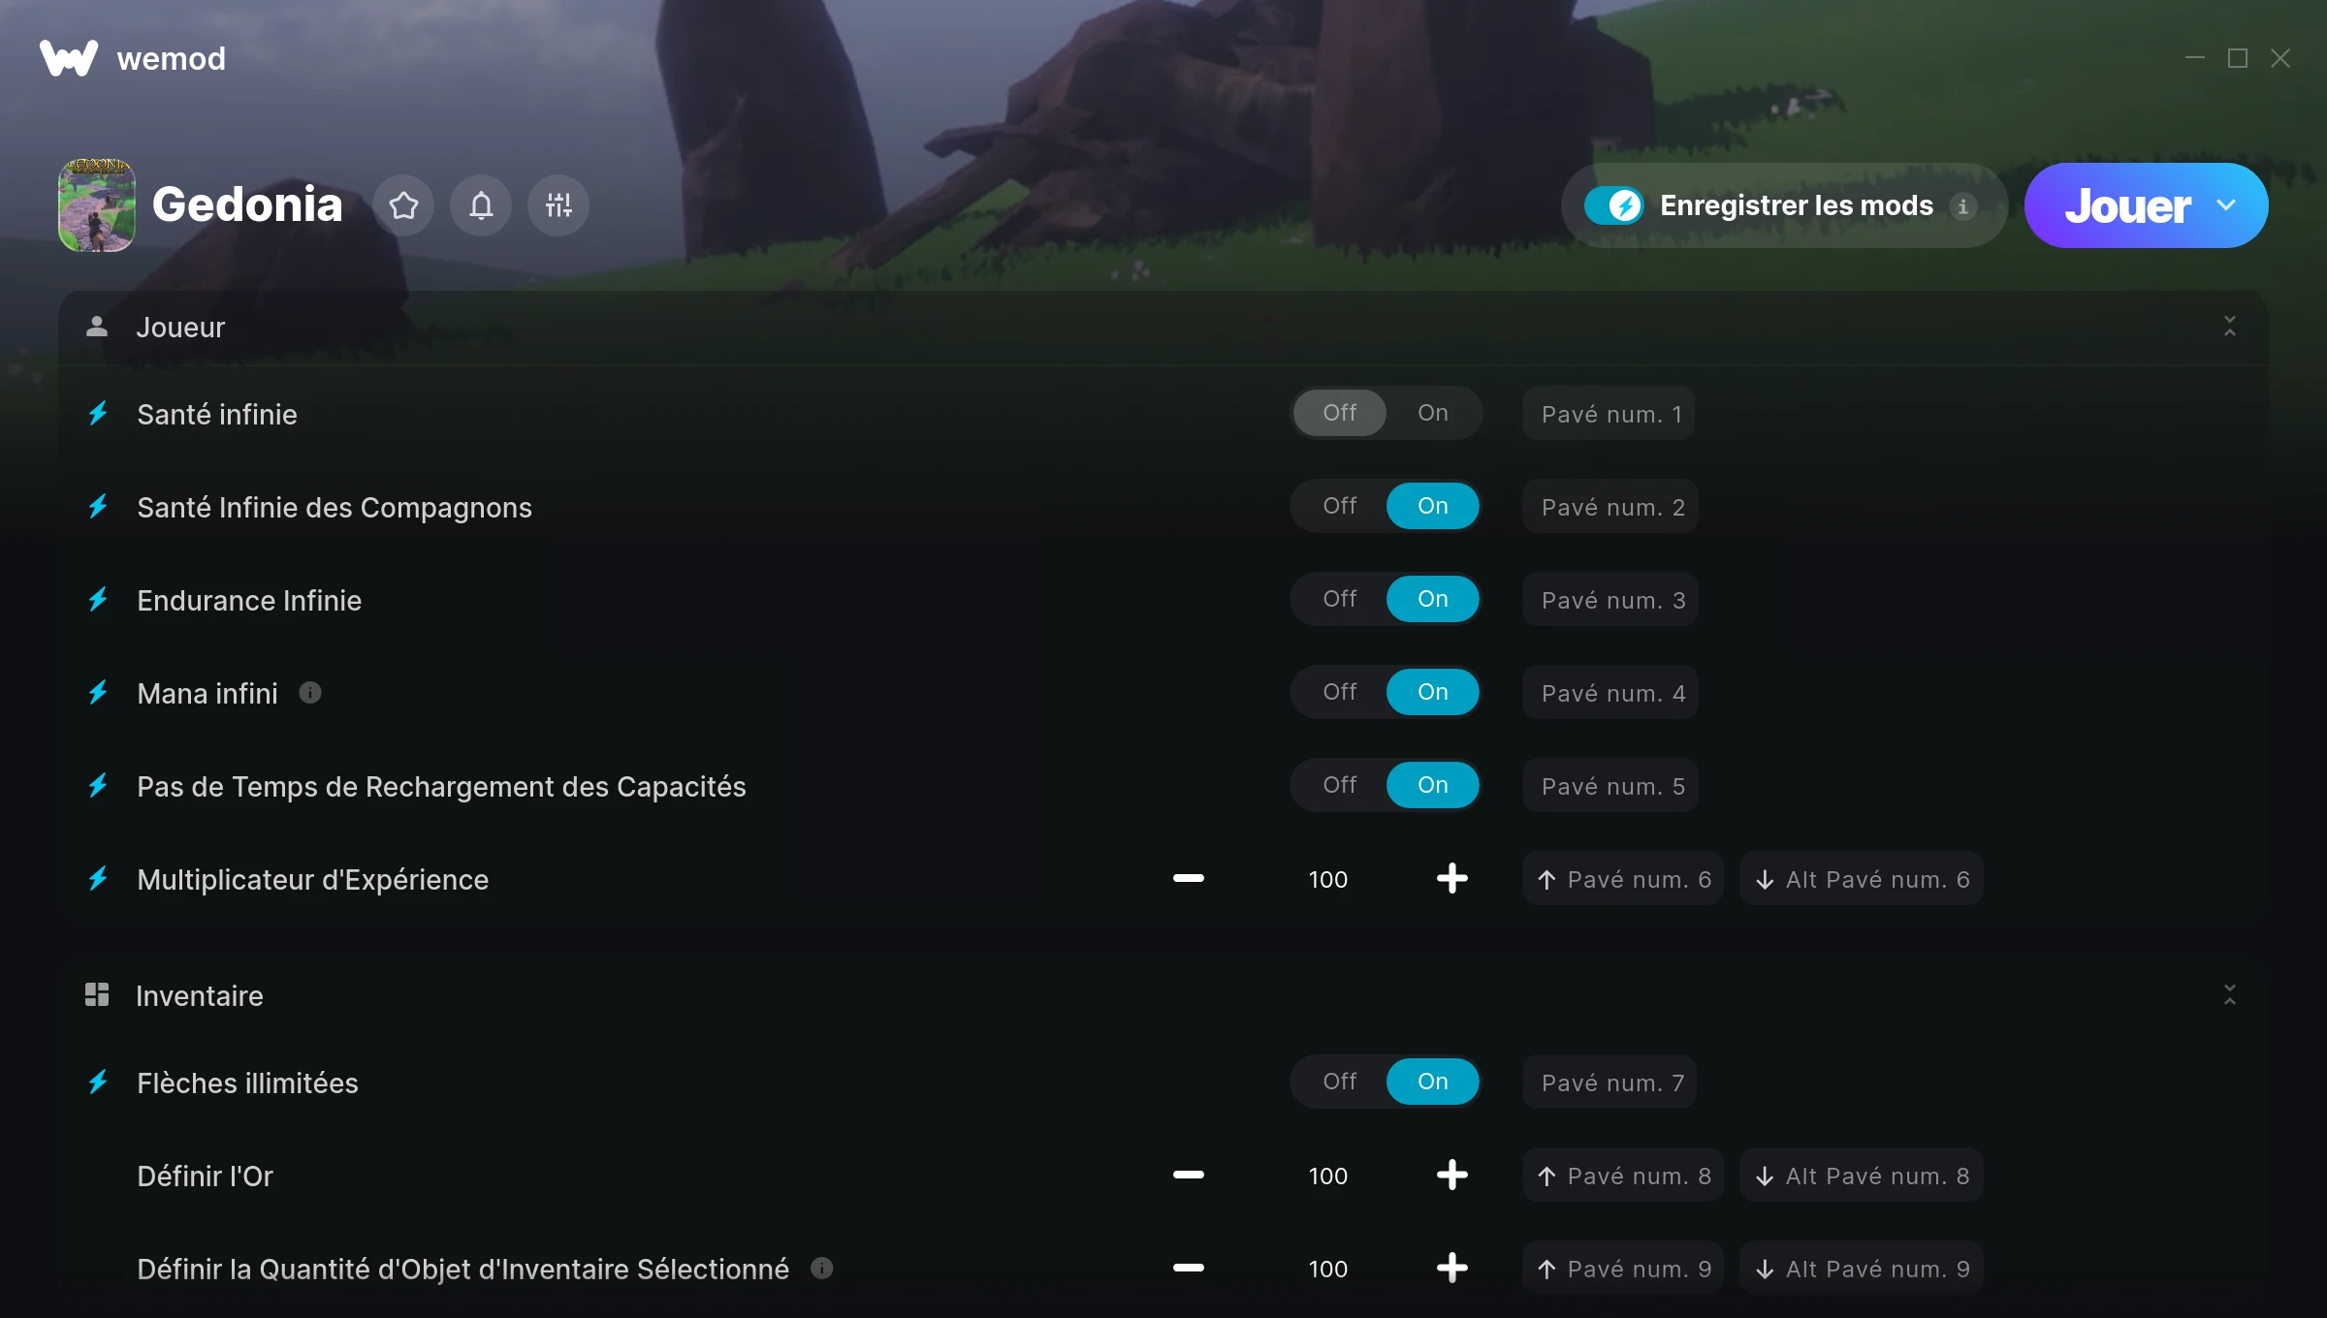Click the Multiplicateur d'Expérience value field
Image resolution: width=2327 pixels, height=1318 pixels.
pos(1327,879)
